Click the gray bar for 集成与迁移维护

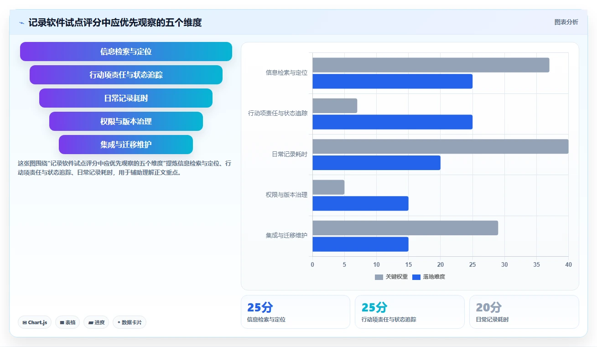click(405, 228)
